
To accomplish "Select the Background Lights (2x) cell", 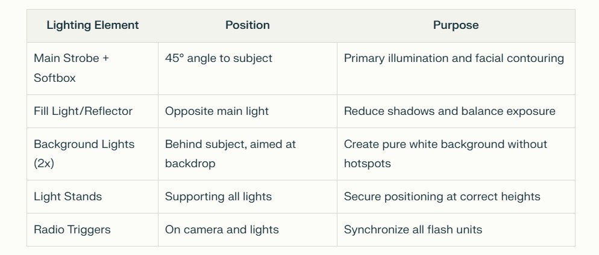I will (92, 154).
